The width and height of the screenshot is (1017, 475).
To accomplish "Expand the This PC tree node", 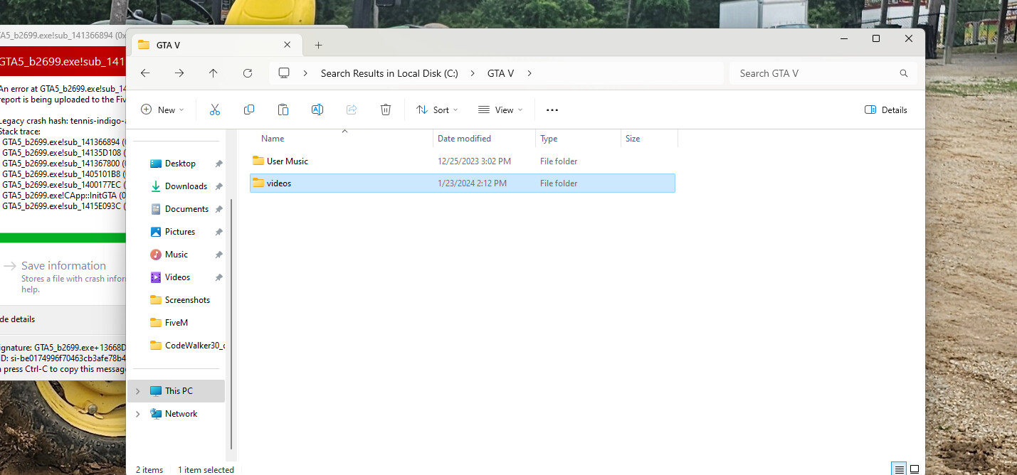I will tap(138, 391).
